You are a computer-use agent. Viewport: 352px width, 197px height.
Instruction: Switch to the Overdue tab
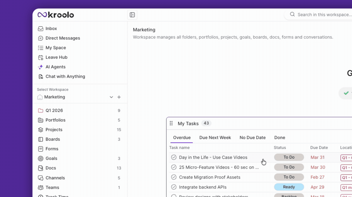pos(182,138)
